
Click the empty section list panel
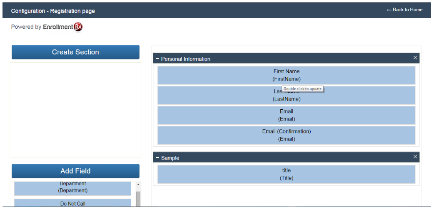(75, 110)
